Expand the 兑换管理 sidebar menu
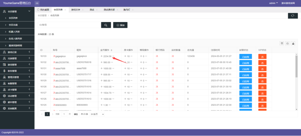Viewport: 301px width, 136px height. click(17, 58)
